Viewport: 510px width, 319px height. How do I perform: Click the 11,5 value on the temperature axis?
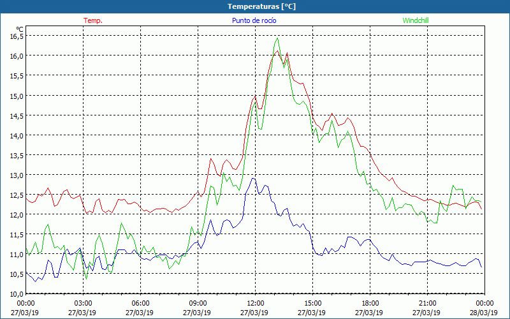(x=17, y=235)
